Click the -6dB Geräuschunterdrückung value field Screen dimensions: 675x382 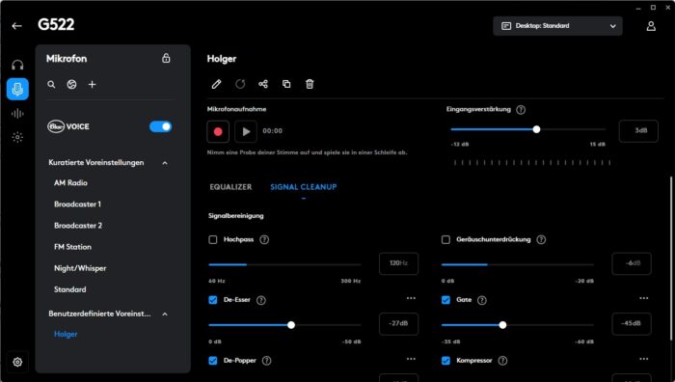click(632, 263)
